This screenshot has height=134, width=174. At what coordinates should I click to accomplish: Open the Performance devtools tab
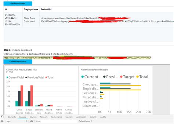(57, 117)
